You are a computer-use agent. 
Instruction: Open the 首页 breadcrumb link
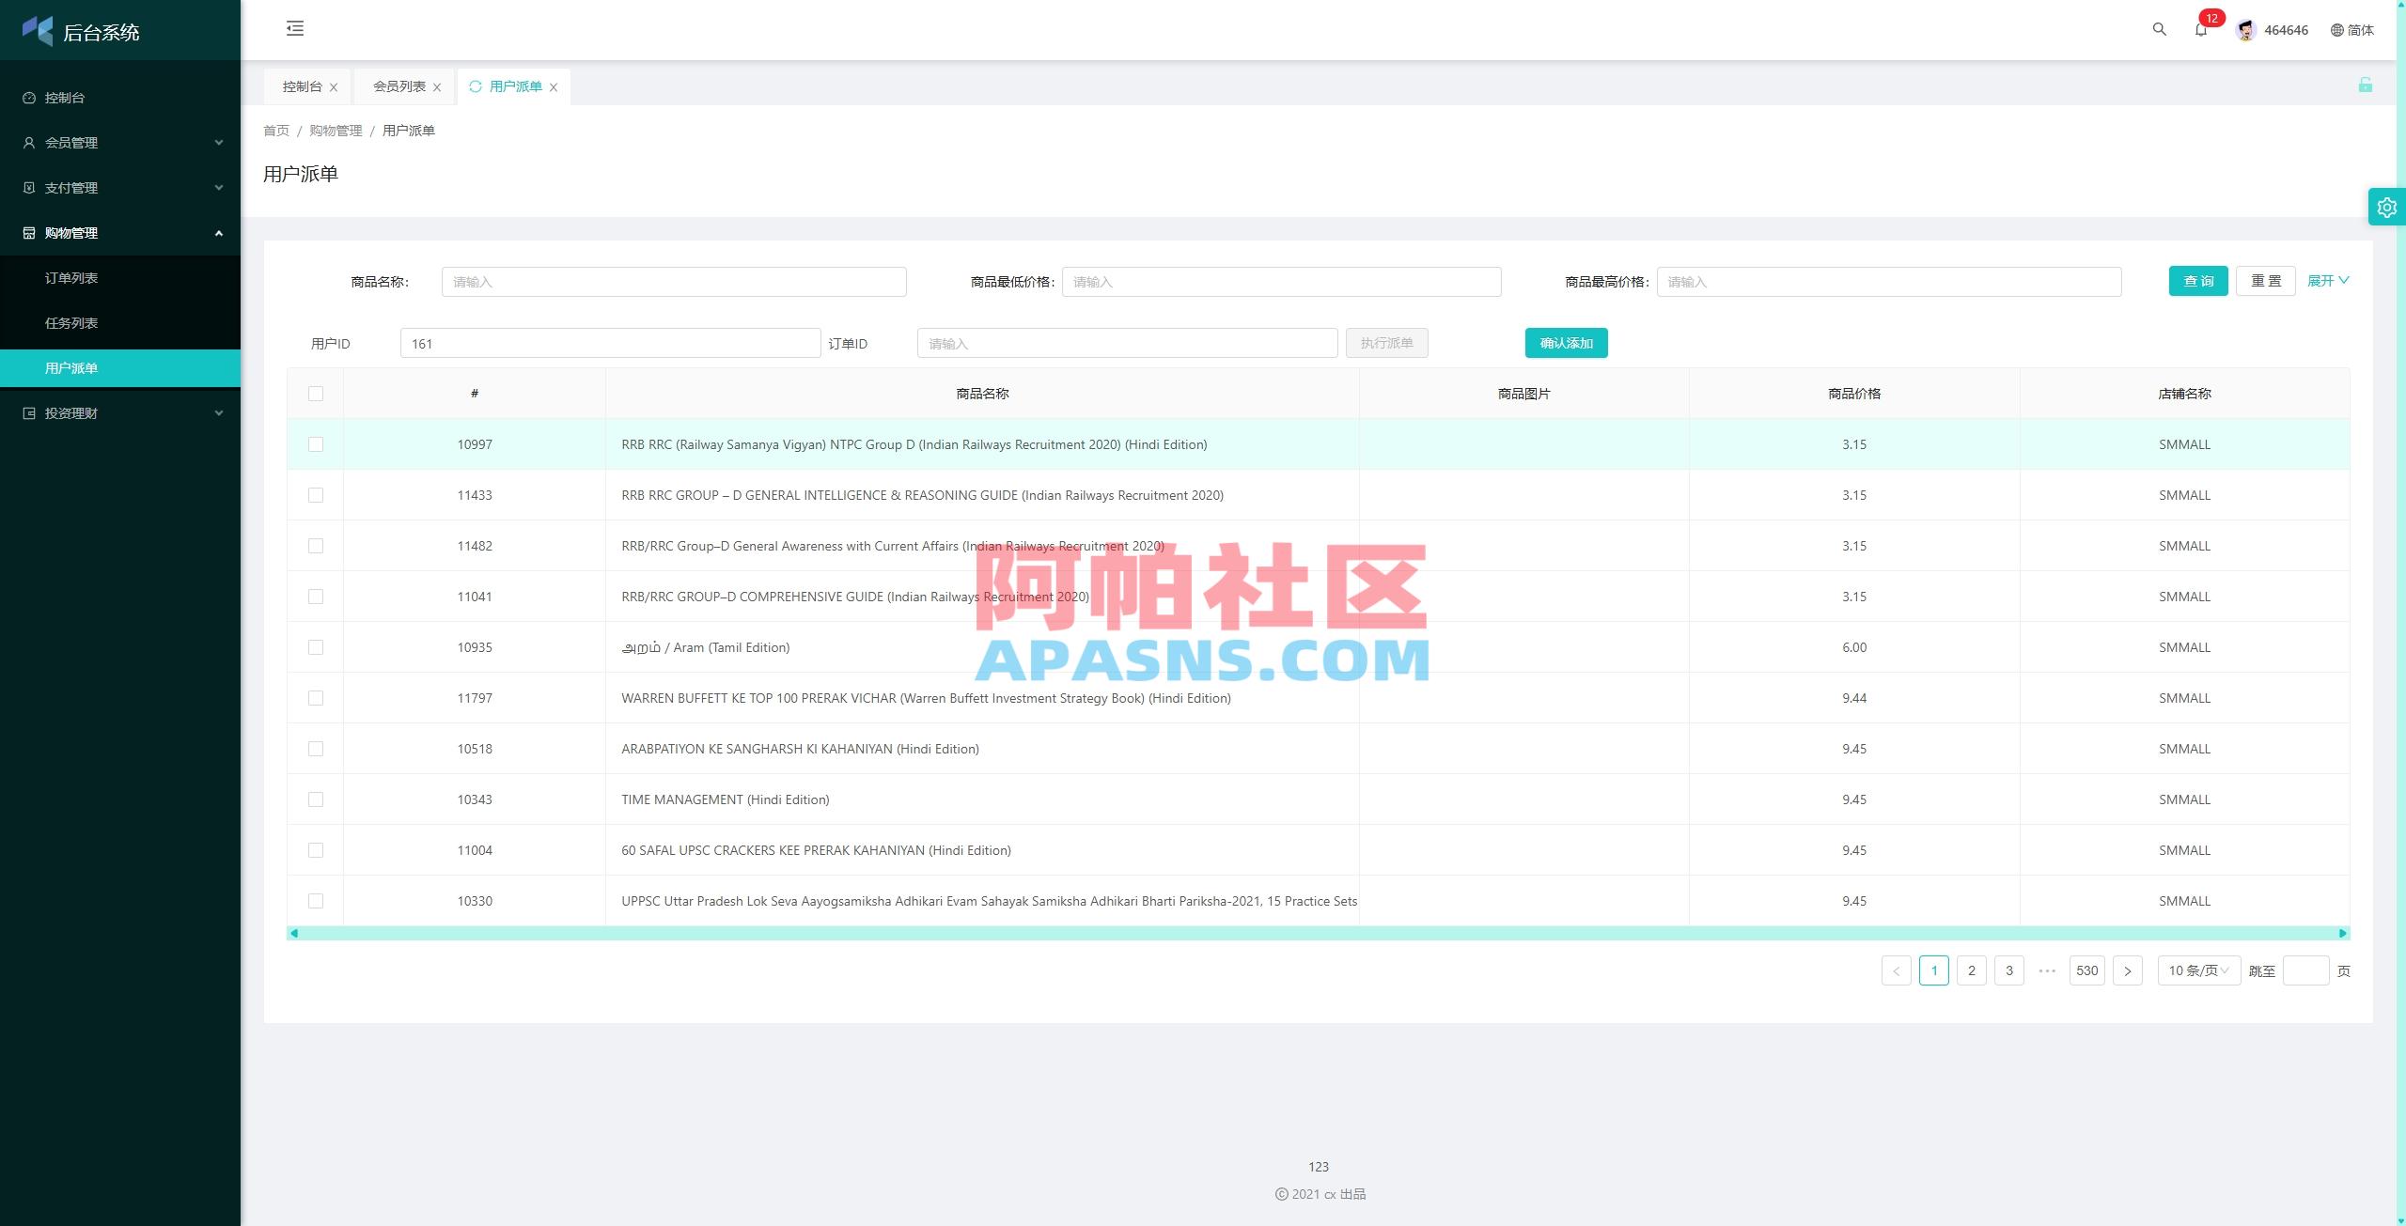[x=276, y=131]
